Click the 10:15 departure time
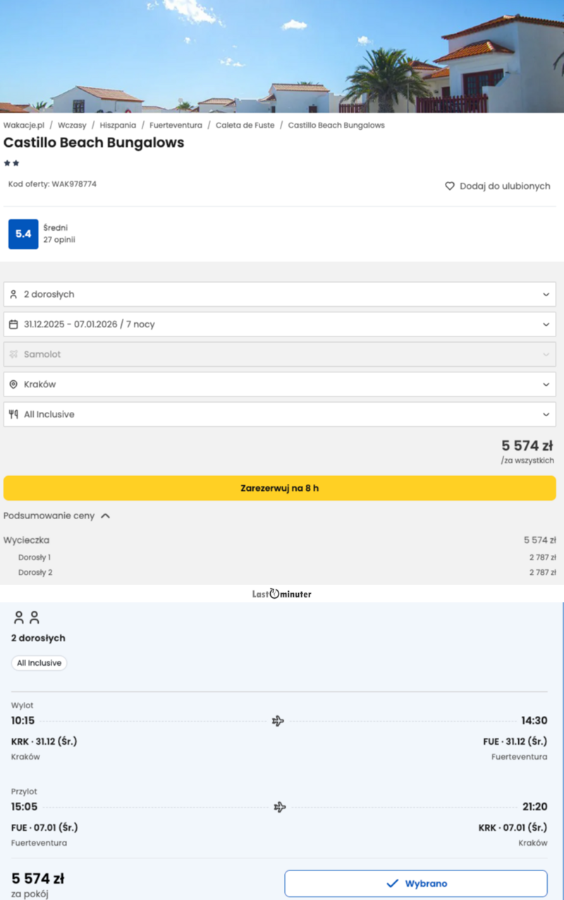564x900 pixels. pyautogui.click(x=23, y=721)
